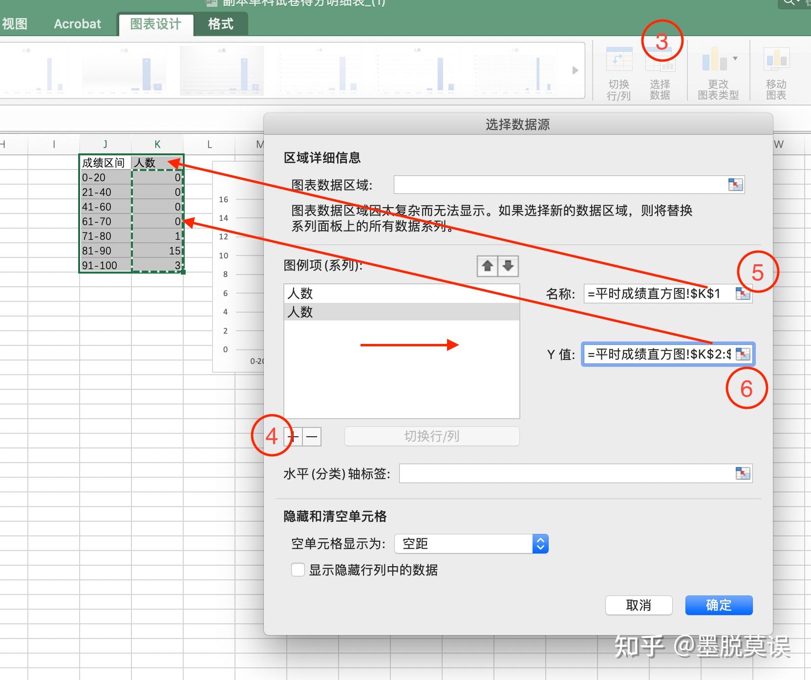Select the third chart style thumbnail
Image resolution: width=811 pixels, height=680 pixels.
222,70
